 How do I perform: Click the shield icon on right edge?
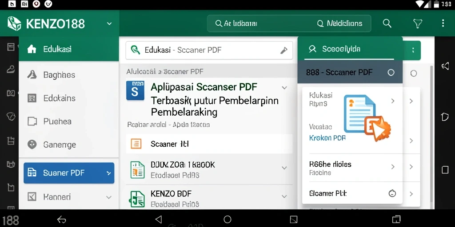[x=445, y=117]
